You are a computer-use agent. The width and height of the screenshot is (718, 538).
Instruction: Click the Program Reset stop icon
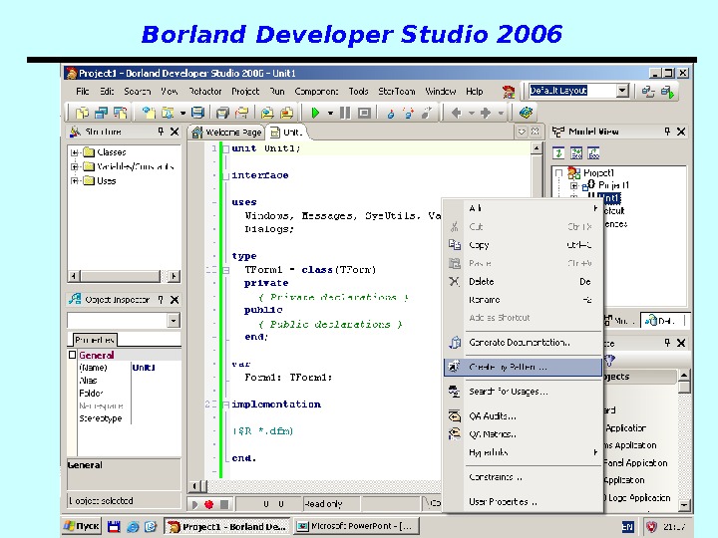[365, 113]
